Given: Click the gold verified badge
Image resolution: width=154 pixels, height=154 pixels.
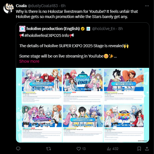Looking at the screenshot, I should click(x=83, y=29).
